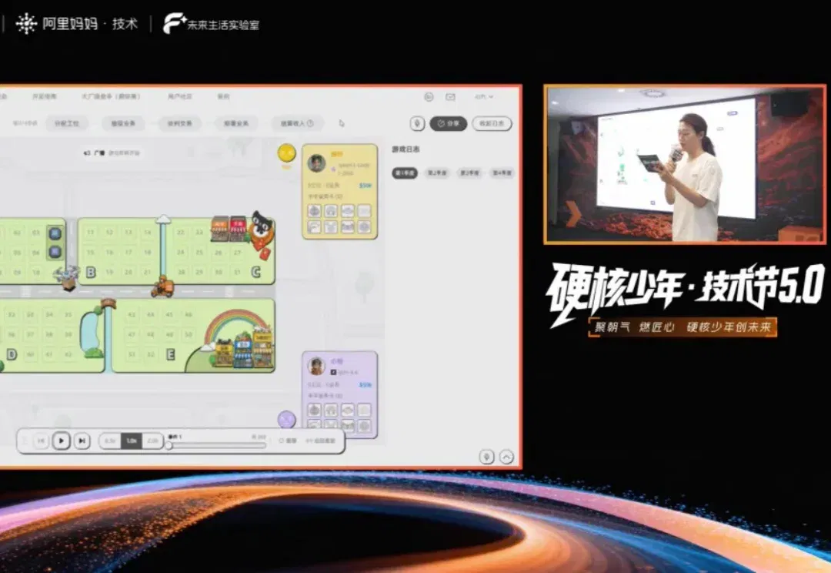Click the two shop buildings left of the cat mascot
The width and height of the screenshot is (831, 573).
point(229,228)
